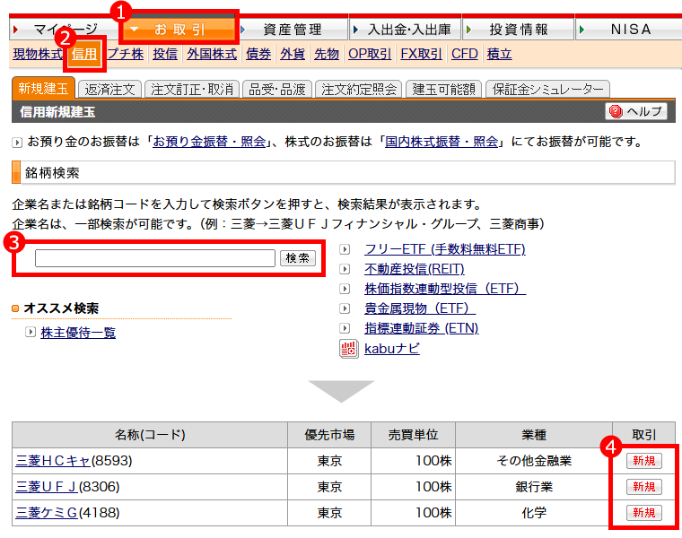Click the kabuナビ icon

pyautogui.click(x=349, y=349)
